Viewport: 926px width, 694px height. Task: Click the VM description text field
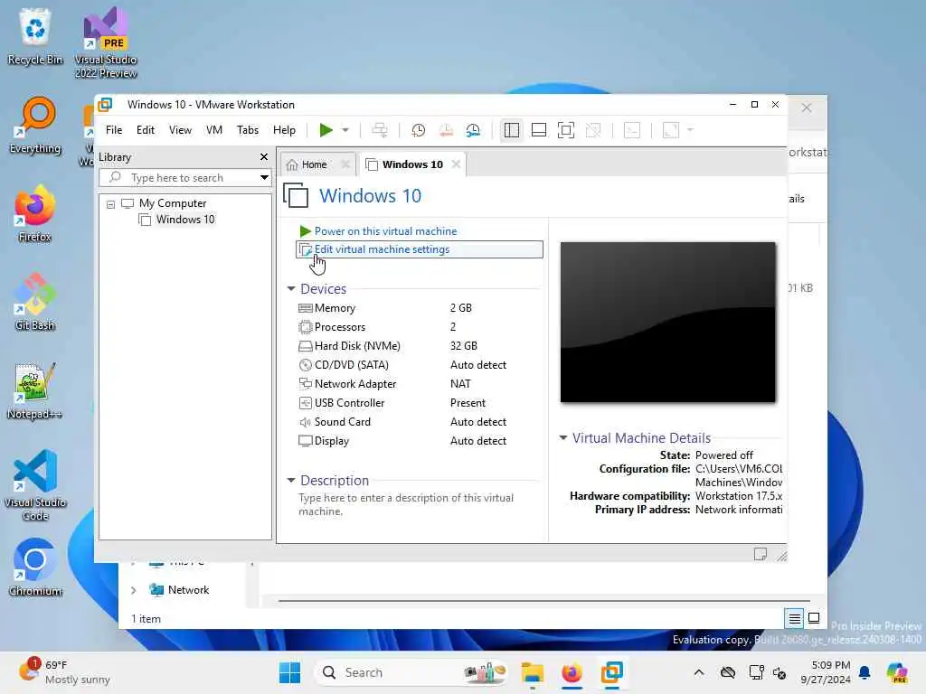click(406, 504)
